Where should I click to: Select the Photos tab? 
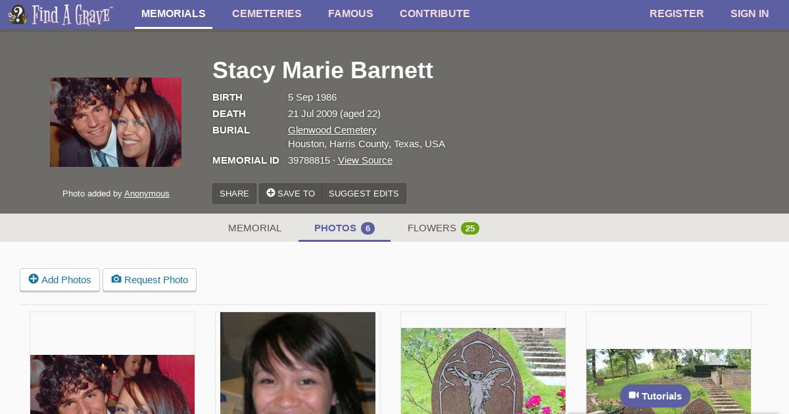coord(345,228)
